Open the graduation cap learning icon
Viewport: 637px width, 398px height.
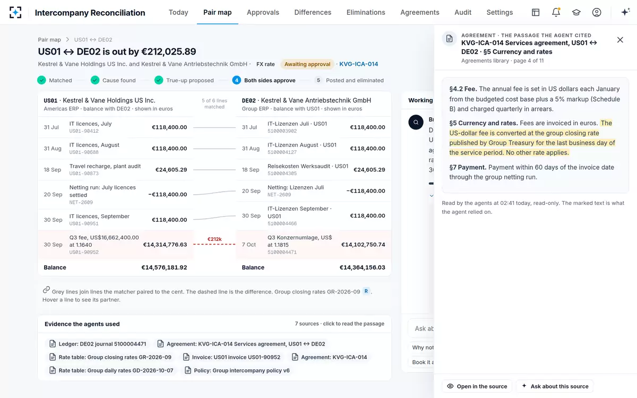[576, 12]
